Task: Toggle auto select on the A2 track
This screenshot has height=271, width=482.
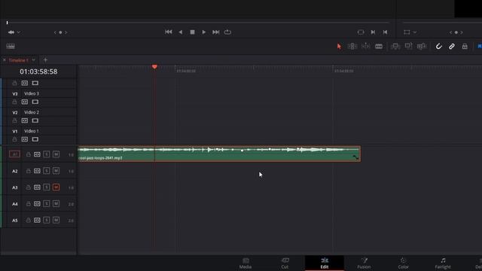Action: point(37,171)
